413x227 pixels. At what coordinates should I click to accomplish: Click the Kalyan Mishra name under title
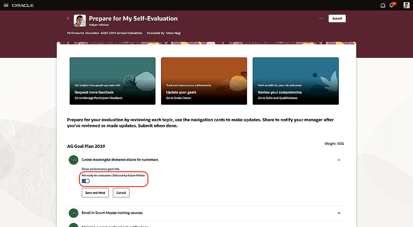(99, 25)
